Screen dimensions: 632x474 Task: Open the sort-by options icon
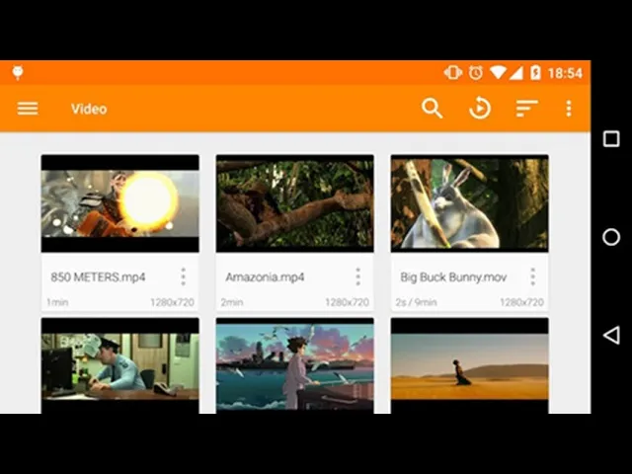[x=526, y=109]
